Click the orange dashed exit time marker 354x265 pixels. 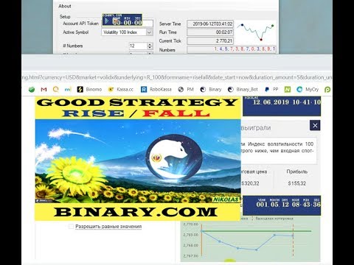pyautogui.click(x=293, y=241)
